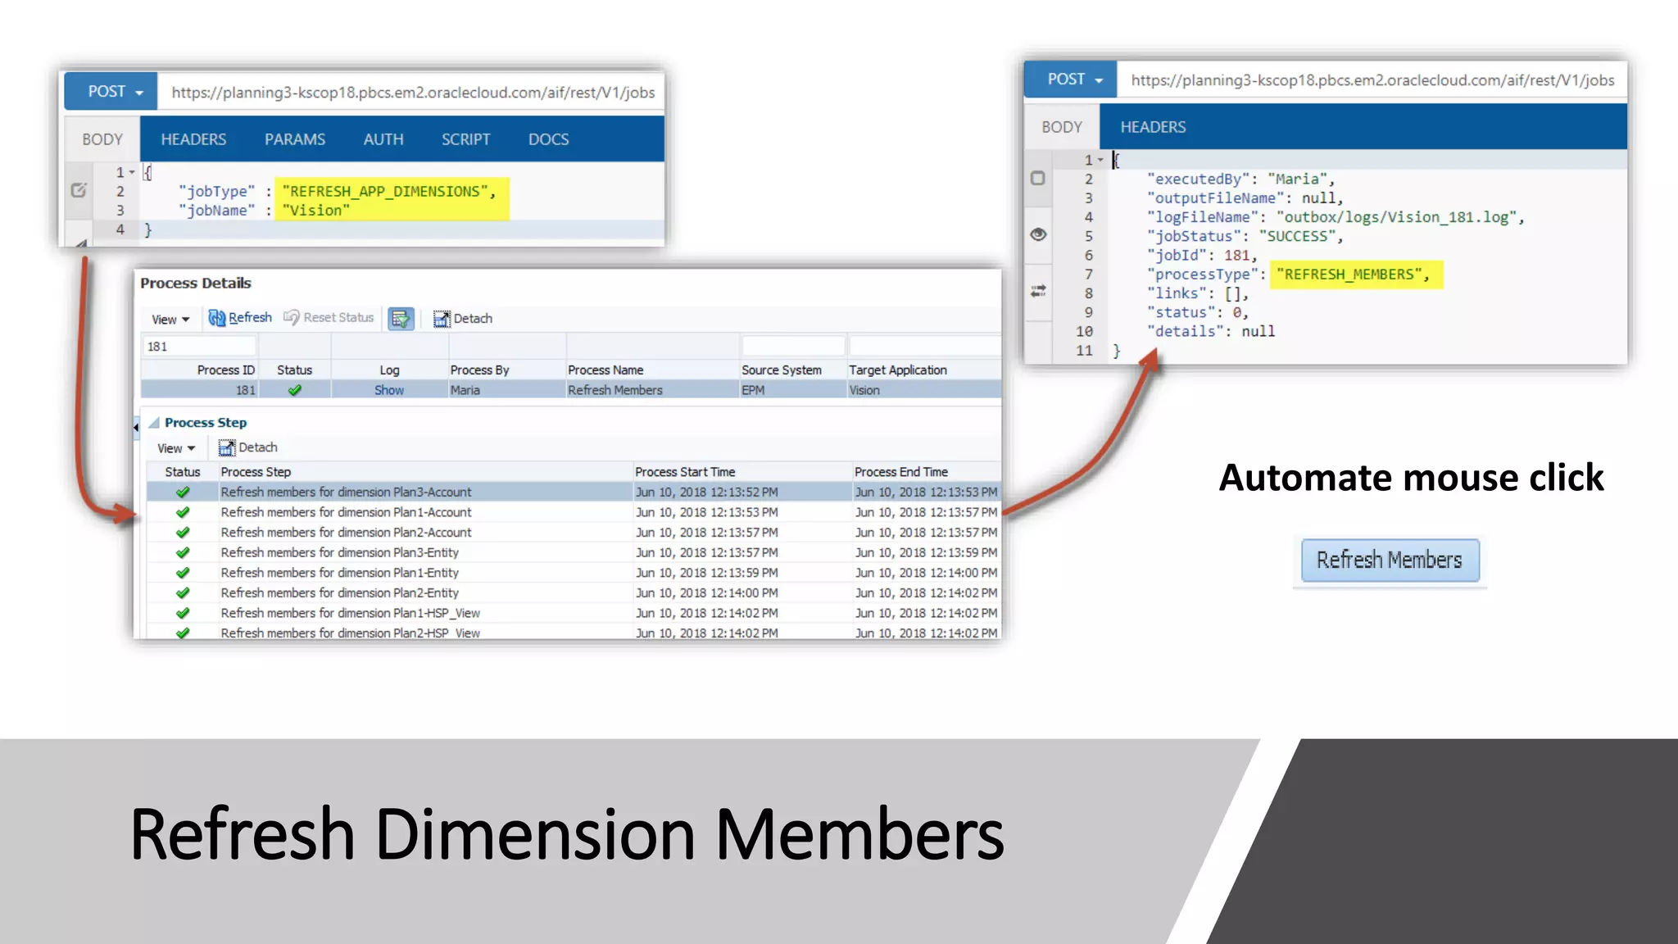Click the Show log link for process 181
This screenshot has height=944, width=1678.
(389, 391)
